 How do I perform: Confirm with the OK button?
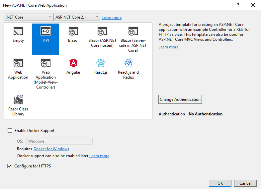[220, 183]
